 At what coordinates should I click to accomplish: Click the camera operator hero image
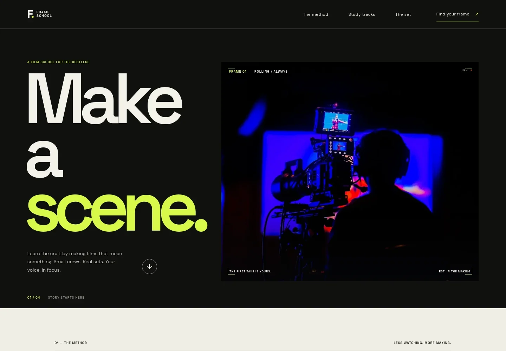point(350,171)
